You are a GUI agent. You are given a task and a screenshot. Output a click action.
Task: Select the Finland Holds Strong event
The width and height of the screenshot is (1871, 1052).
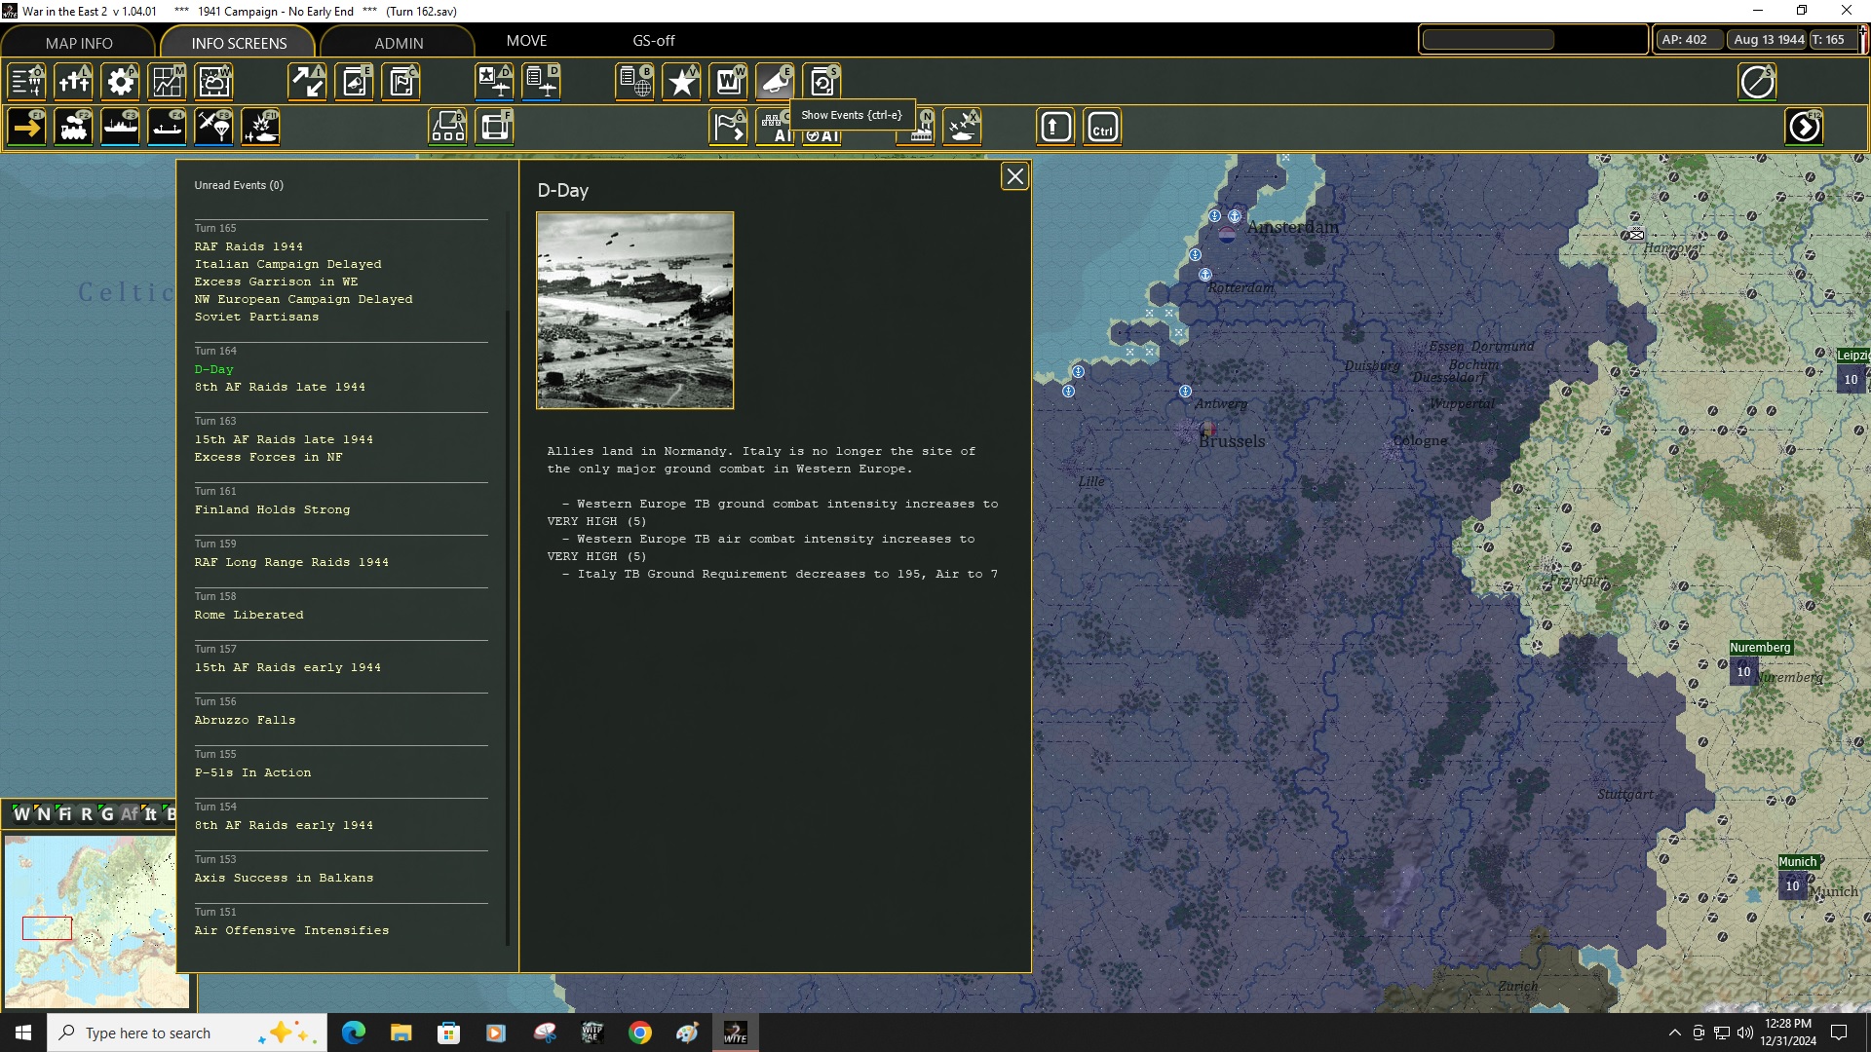272,509
